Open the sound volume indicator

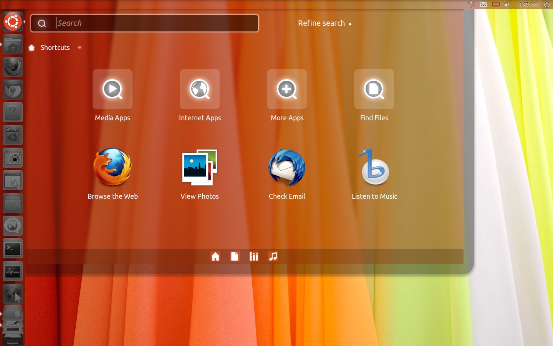tap(507, 5)
